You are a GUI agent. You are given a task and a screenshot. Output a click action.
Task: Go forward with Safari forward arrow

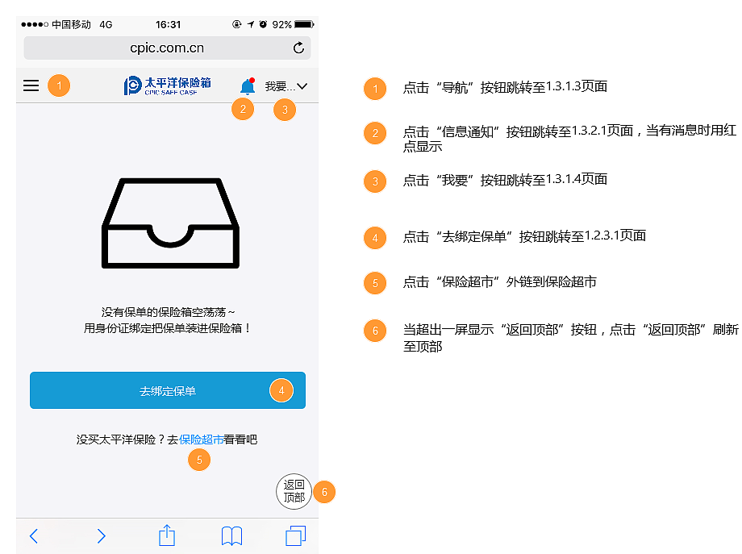pyautogui.click(x=101, y=536)
